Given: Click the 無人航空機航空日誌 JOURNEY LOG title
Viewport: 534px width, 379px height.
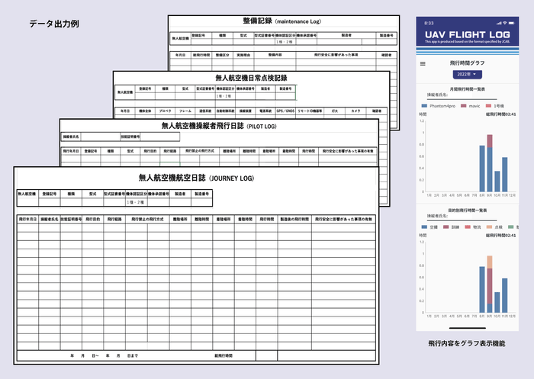Looking at the screenshot, I should click(195, 177).
